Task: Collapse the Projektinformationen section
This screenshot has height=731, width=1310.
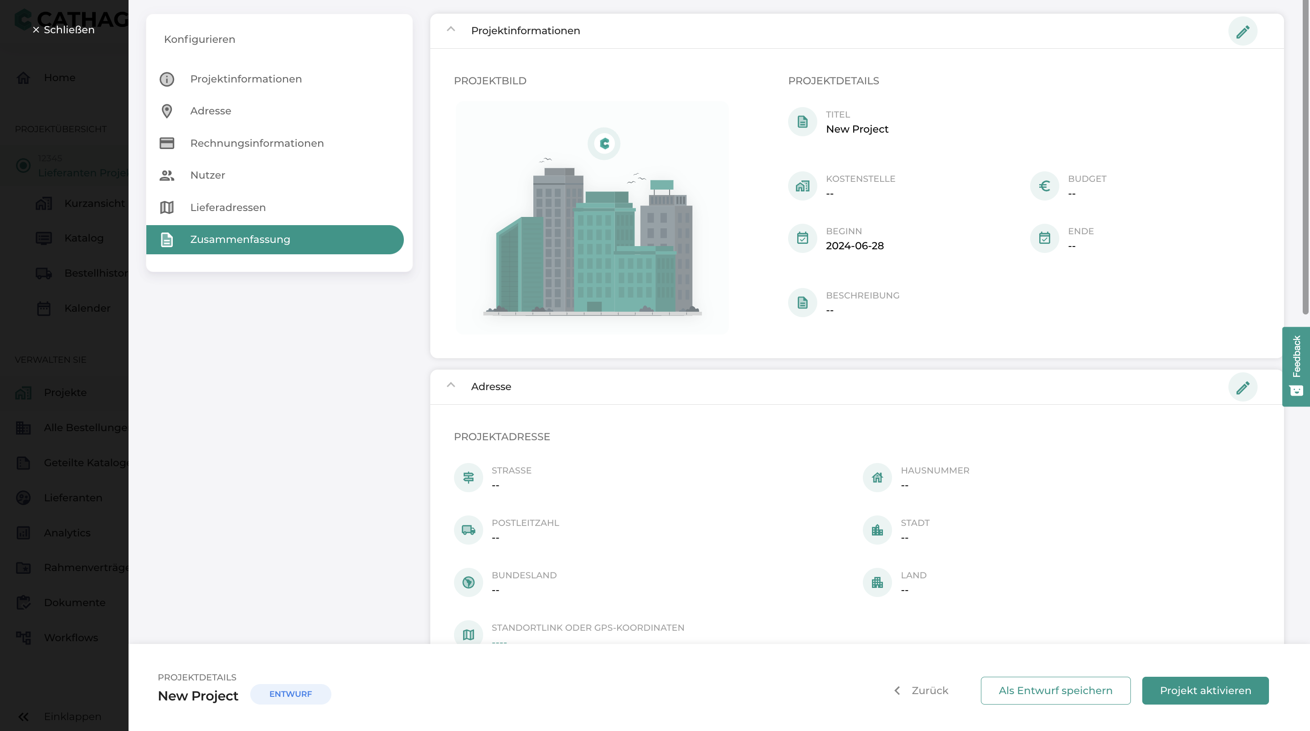Action: (450, 30)
